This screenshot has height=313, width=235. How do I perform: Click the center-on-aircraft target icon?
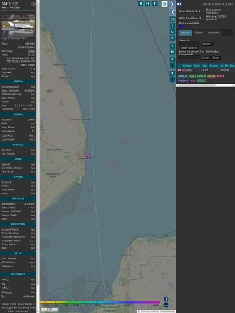[172, 19]
